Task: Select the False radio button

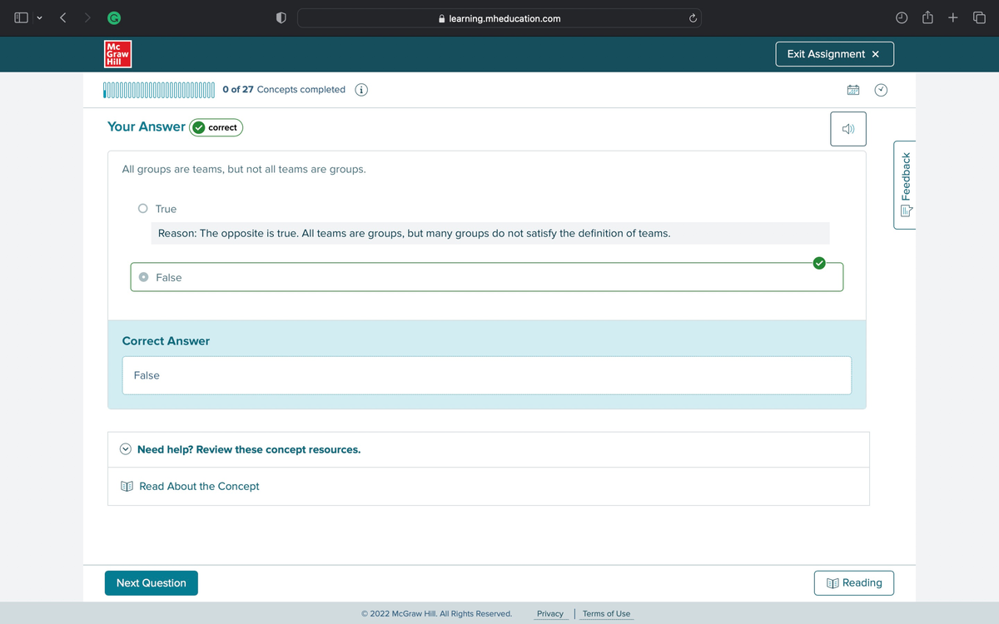Action: 144,277
